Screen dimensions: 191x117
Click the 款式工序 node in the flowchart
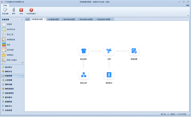click(x=84, y=75)
